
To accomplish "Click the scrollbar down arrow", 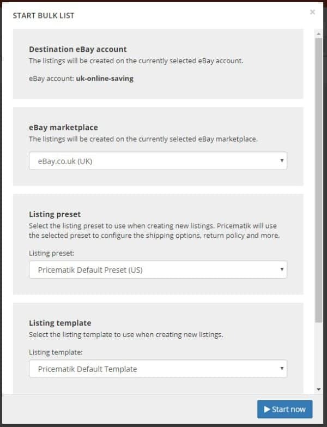I will point(319,389).
